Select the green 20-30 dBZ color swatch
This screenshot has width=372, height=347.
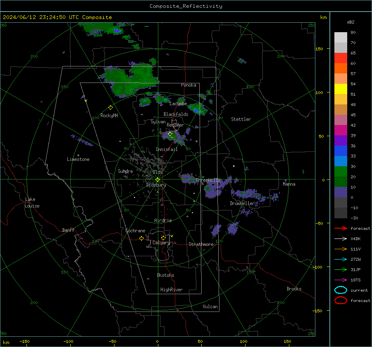[x=341, y=172]
